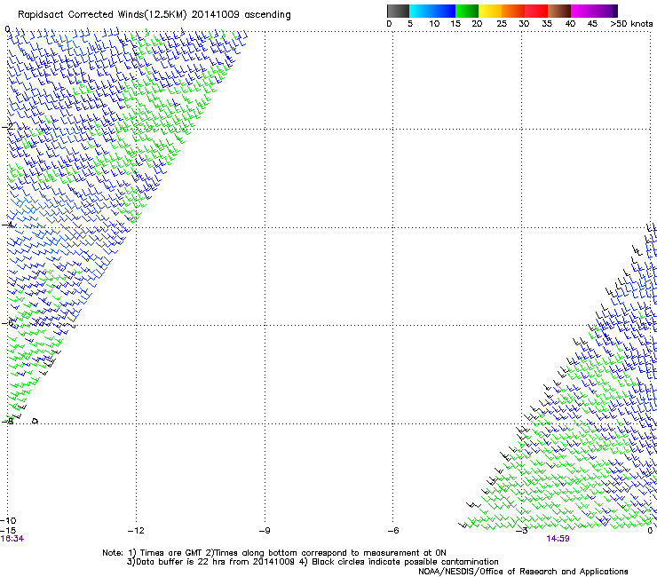This screenshot has height=577, width=657.
Task: Click the black contamination circle near -8 latitude
Action: (36, 421)
